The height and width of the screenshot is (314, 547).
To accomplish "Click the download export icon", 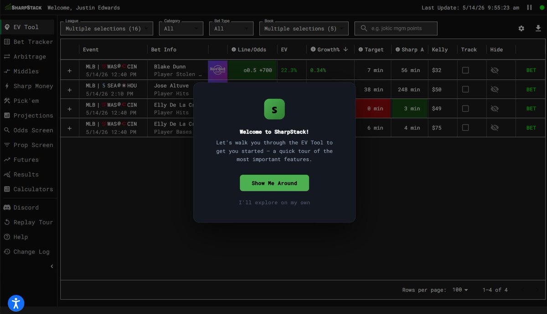I will 538,28.
